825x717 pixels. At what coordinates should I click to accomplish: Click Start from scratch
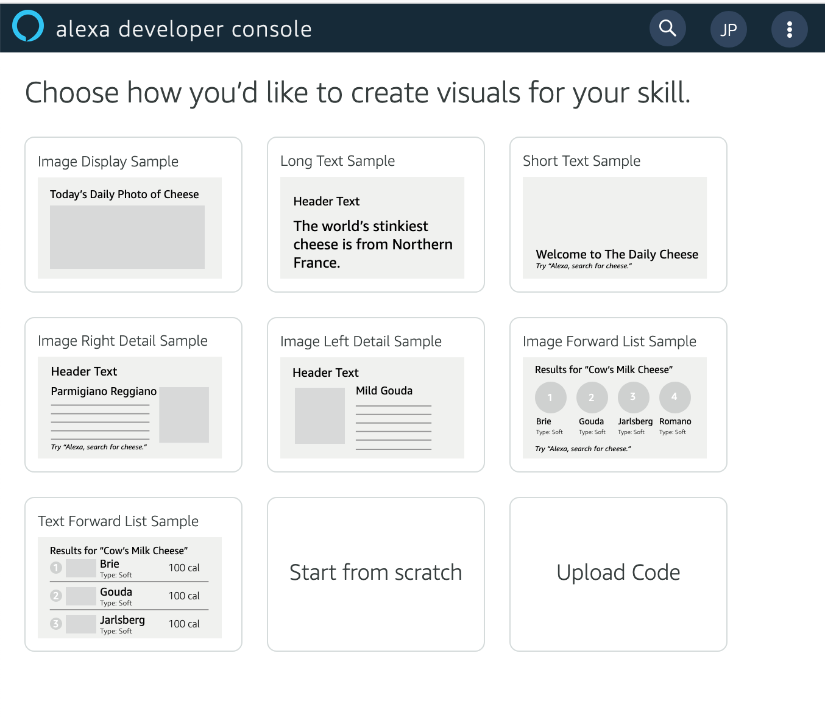point(375,574)
